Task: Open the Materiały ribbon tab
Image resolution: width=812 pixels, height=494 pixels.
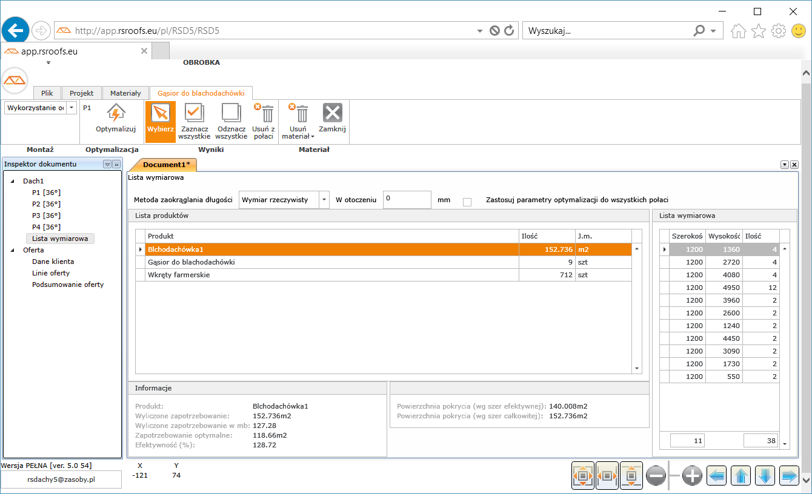Action: coord(125,93)
